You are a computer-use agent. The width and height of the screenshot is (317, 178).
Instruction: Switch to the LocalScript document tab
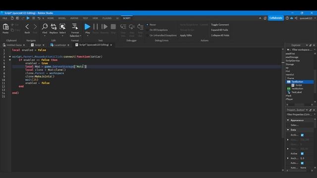tap(60, 45)
